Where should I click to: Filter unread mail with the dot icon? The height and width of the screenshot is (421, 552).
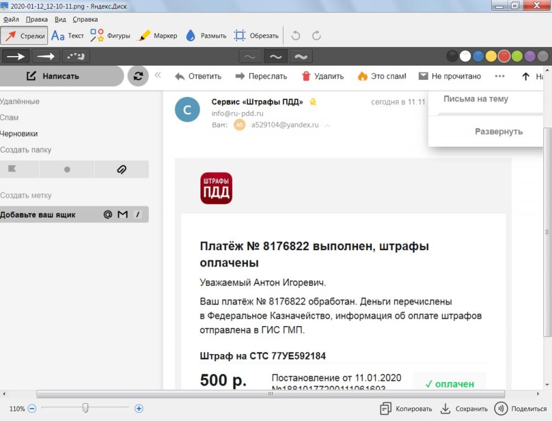[67, 169]
